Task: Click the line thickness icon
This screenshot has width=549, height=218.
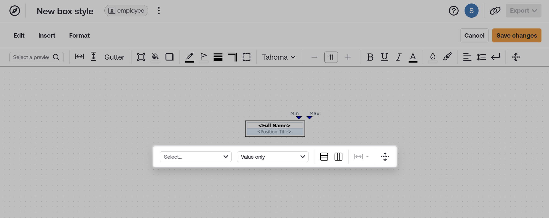Action: coord(218,57)
